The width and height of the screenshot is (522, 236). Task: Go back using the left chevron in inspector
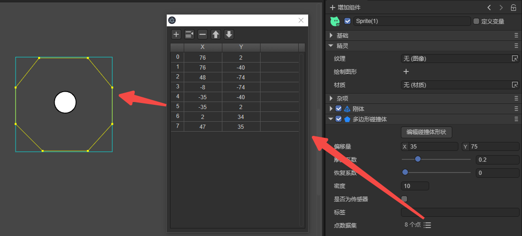489,8
